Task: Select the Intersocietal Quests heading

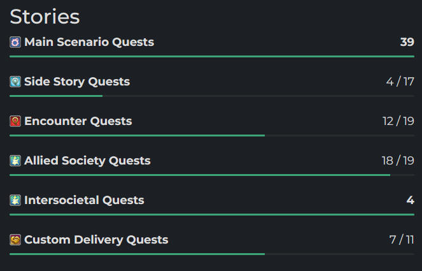Action: click(84, 200)
